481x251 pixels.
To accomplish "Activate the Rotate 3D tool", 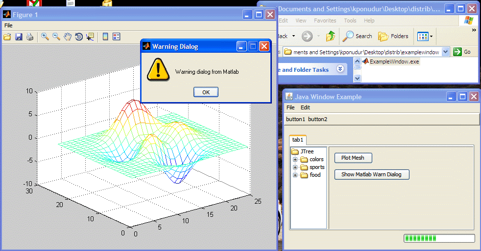I will point(79,37).
